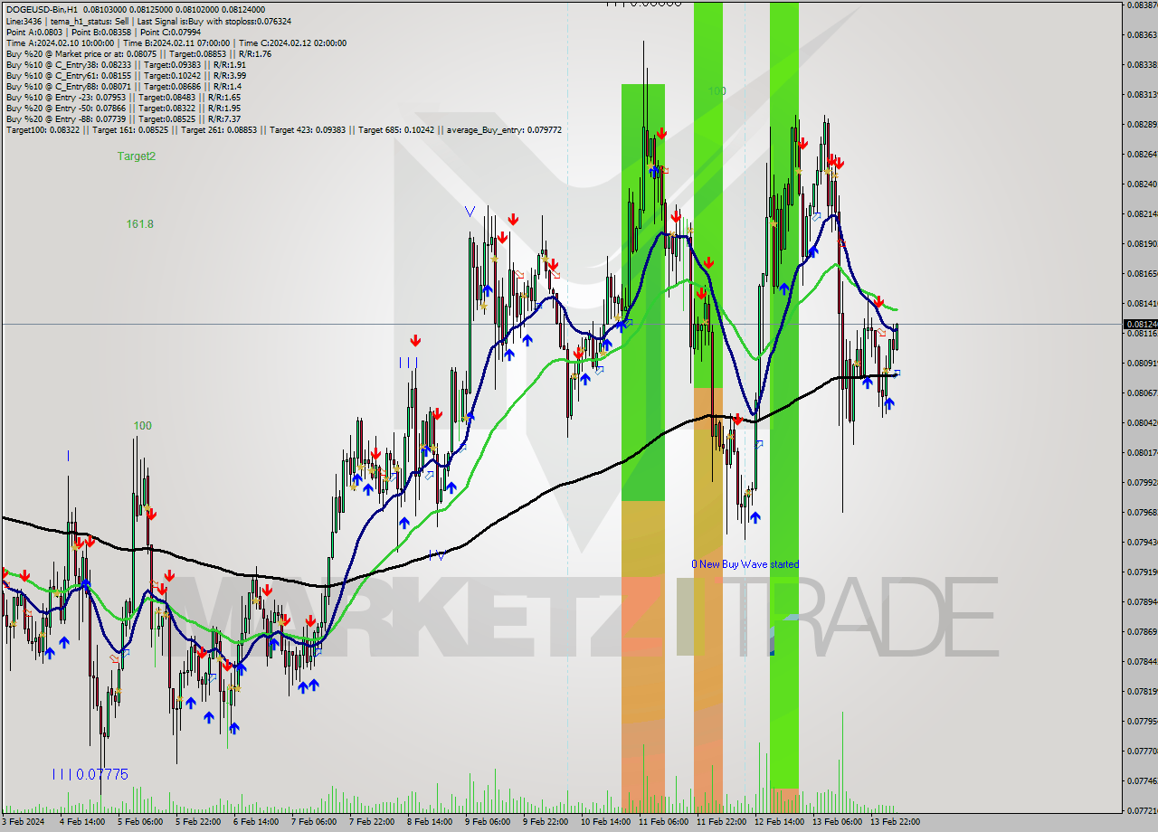Click the 0.08338 price axis label

(x=1141, y=64)
